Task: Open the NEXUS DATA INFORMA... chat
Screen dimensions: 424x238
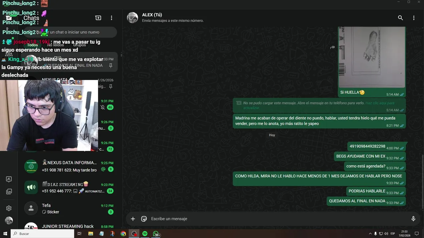Action: pos(69,166)
